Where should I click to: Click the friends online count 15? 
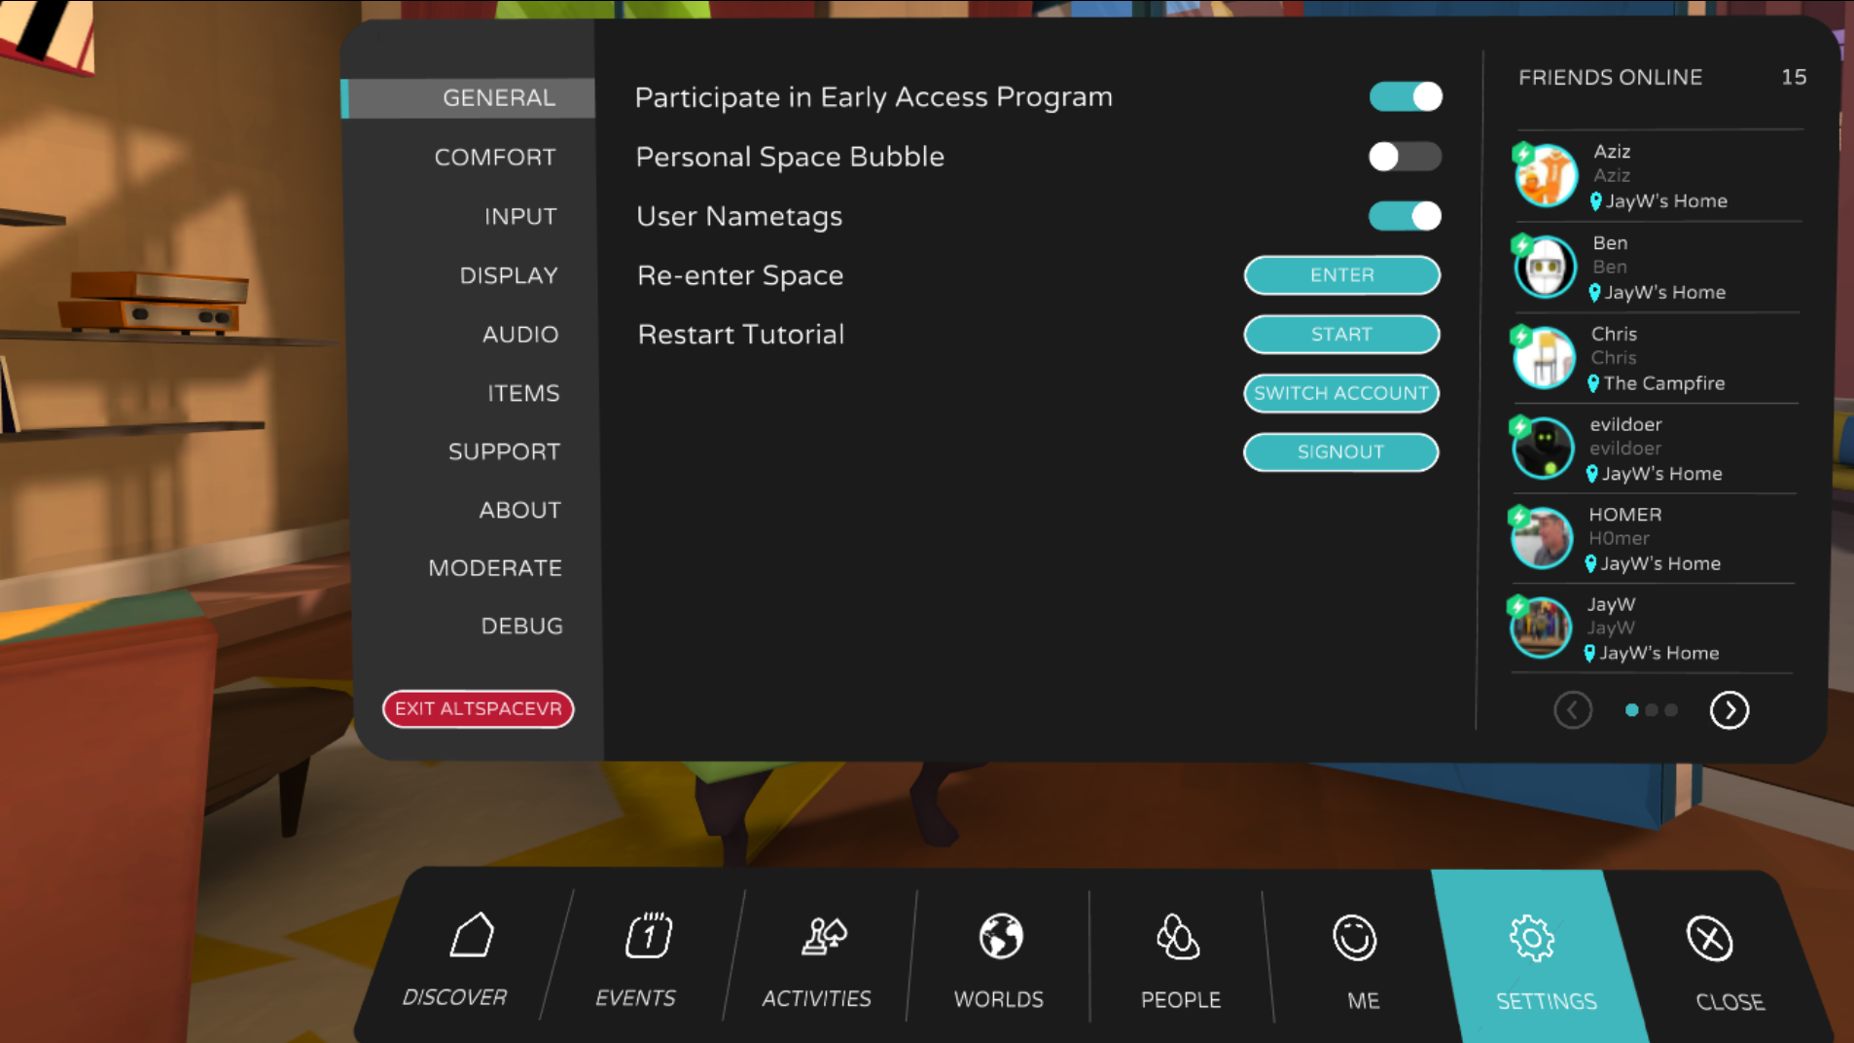click(1794, 78)
